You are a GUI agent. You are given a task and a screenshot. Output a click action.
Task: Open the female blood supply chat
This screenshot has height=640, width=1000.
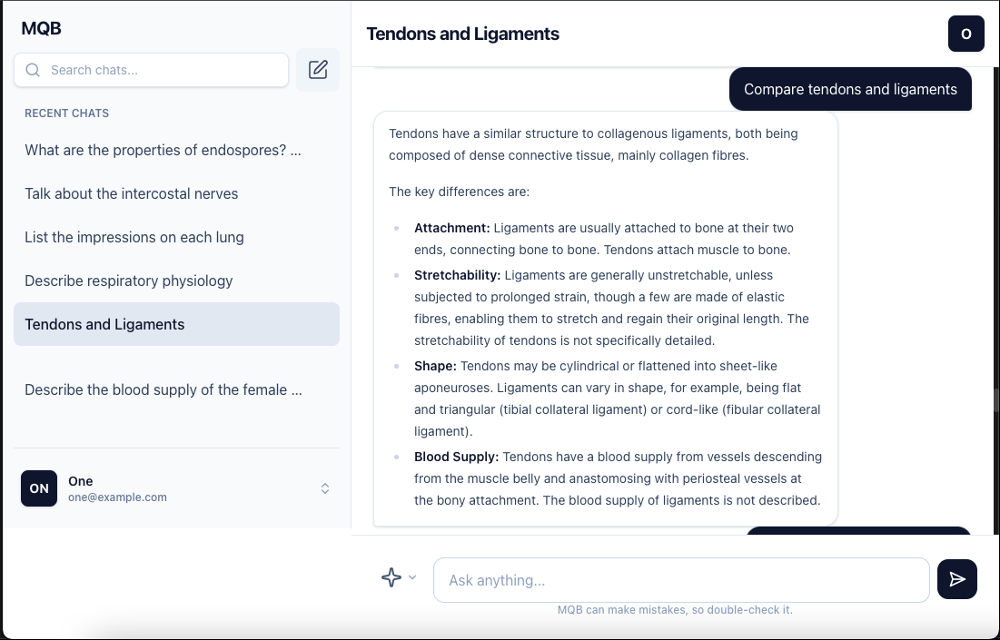click(x=163, y=389)
